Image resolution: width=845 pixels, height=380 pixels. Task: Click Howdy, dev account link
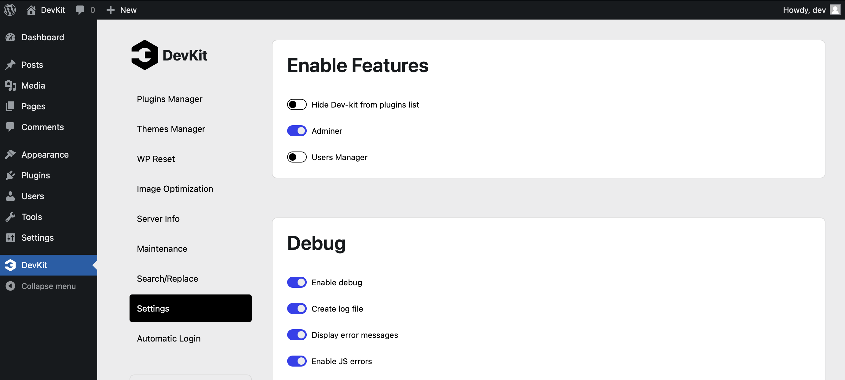tap(804, 10)
